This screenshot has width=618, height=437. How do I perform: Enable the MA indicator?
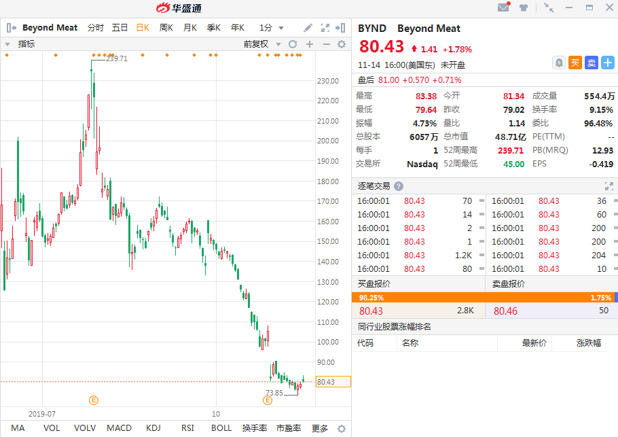[x=18, y=428]
